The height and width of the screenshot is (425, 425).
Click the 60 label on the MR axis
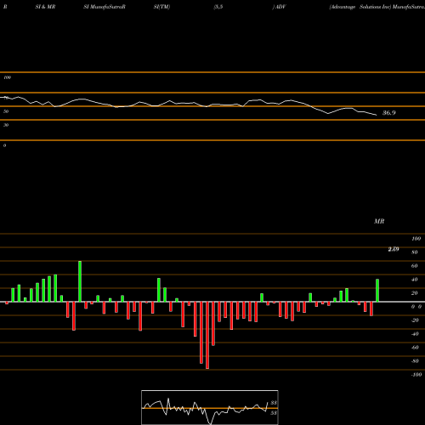pos(415,266)
